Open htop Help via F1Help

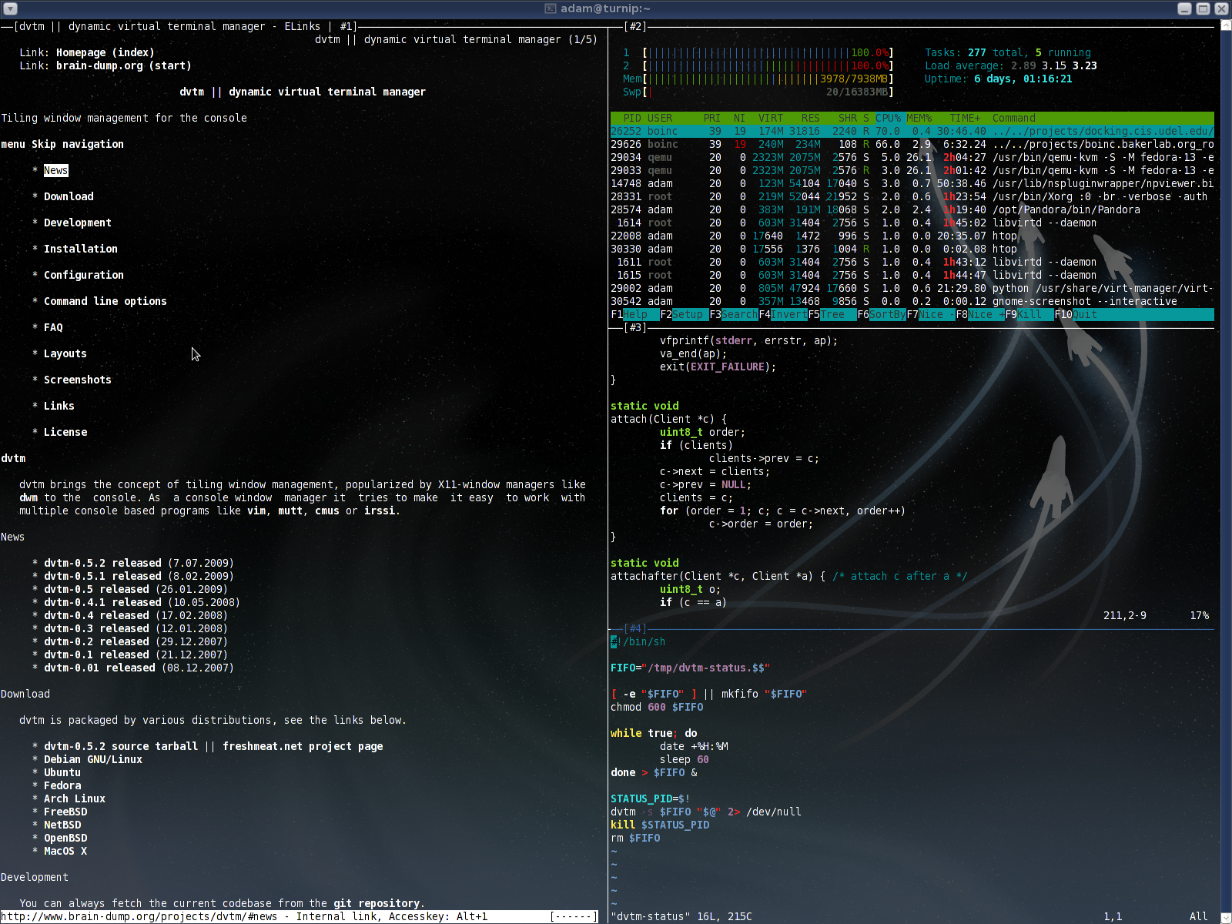click(628, 314)
